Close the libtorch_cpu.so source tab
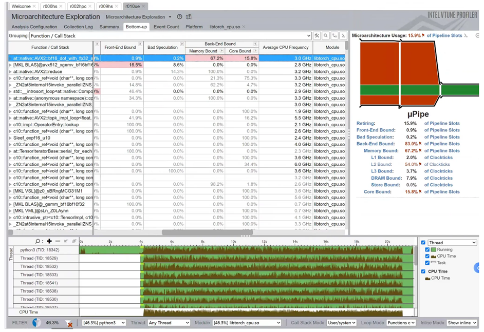 pyautogui.click(x=244, y=27)
